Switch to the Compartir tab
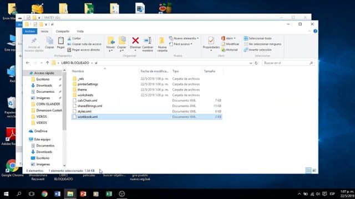This screenshot has width=355, height=199. [x=63, y=31]
